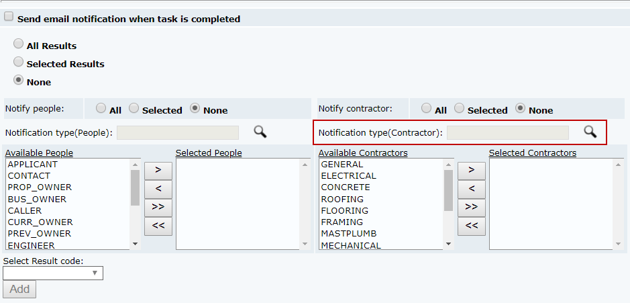Click the Add button
This screenshot has width=630, height=303.
point(19,289)
